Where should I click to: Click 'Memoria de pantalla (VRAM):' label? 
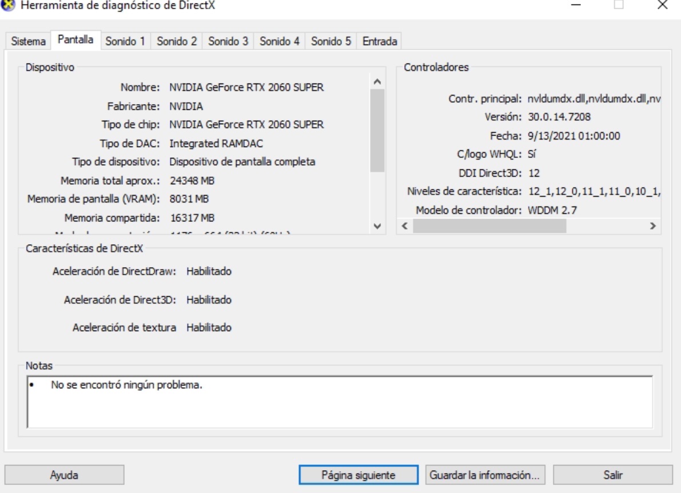point(93,199)
